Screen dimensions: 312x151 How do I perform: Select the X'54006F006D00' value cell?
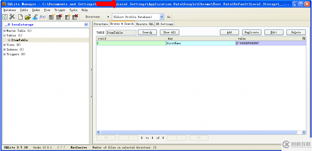pyautogui.click(x=271, y=43)
